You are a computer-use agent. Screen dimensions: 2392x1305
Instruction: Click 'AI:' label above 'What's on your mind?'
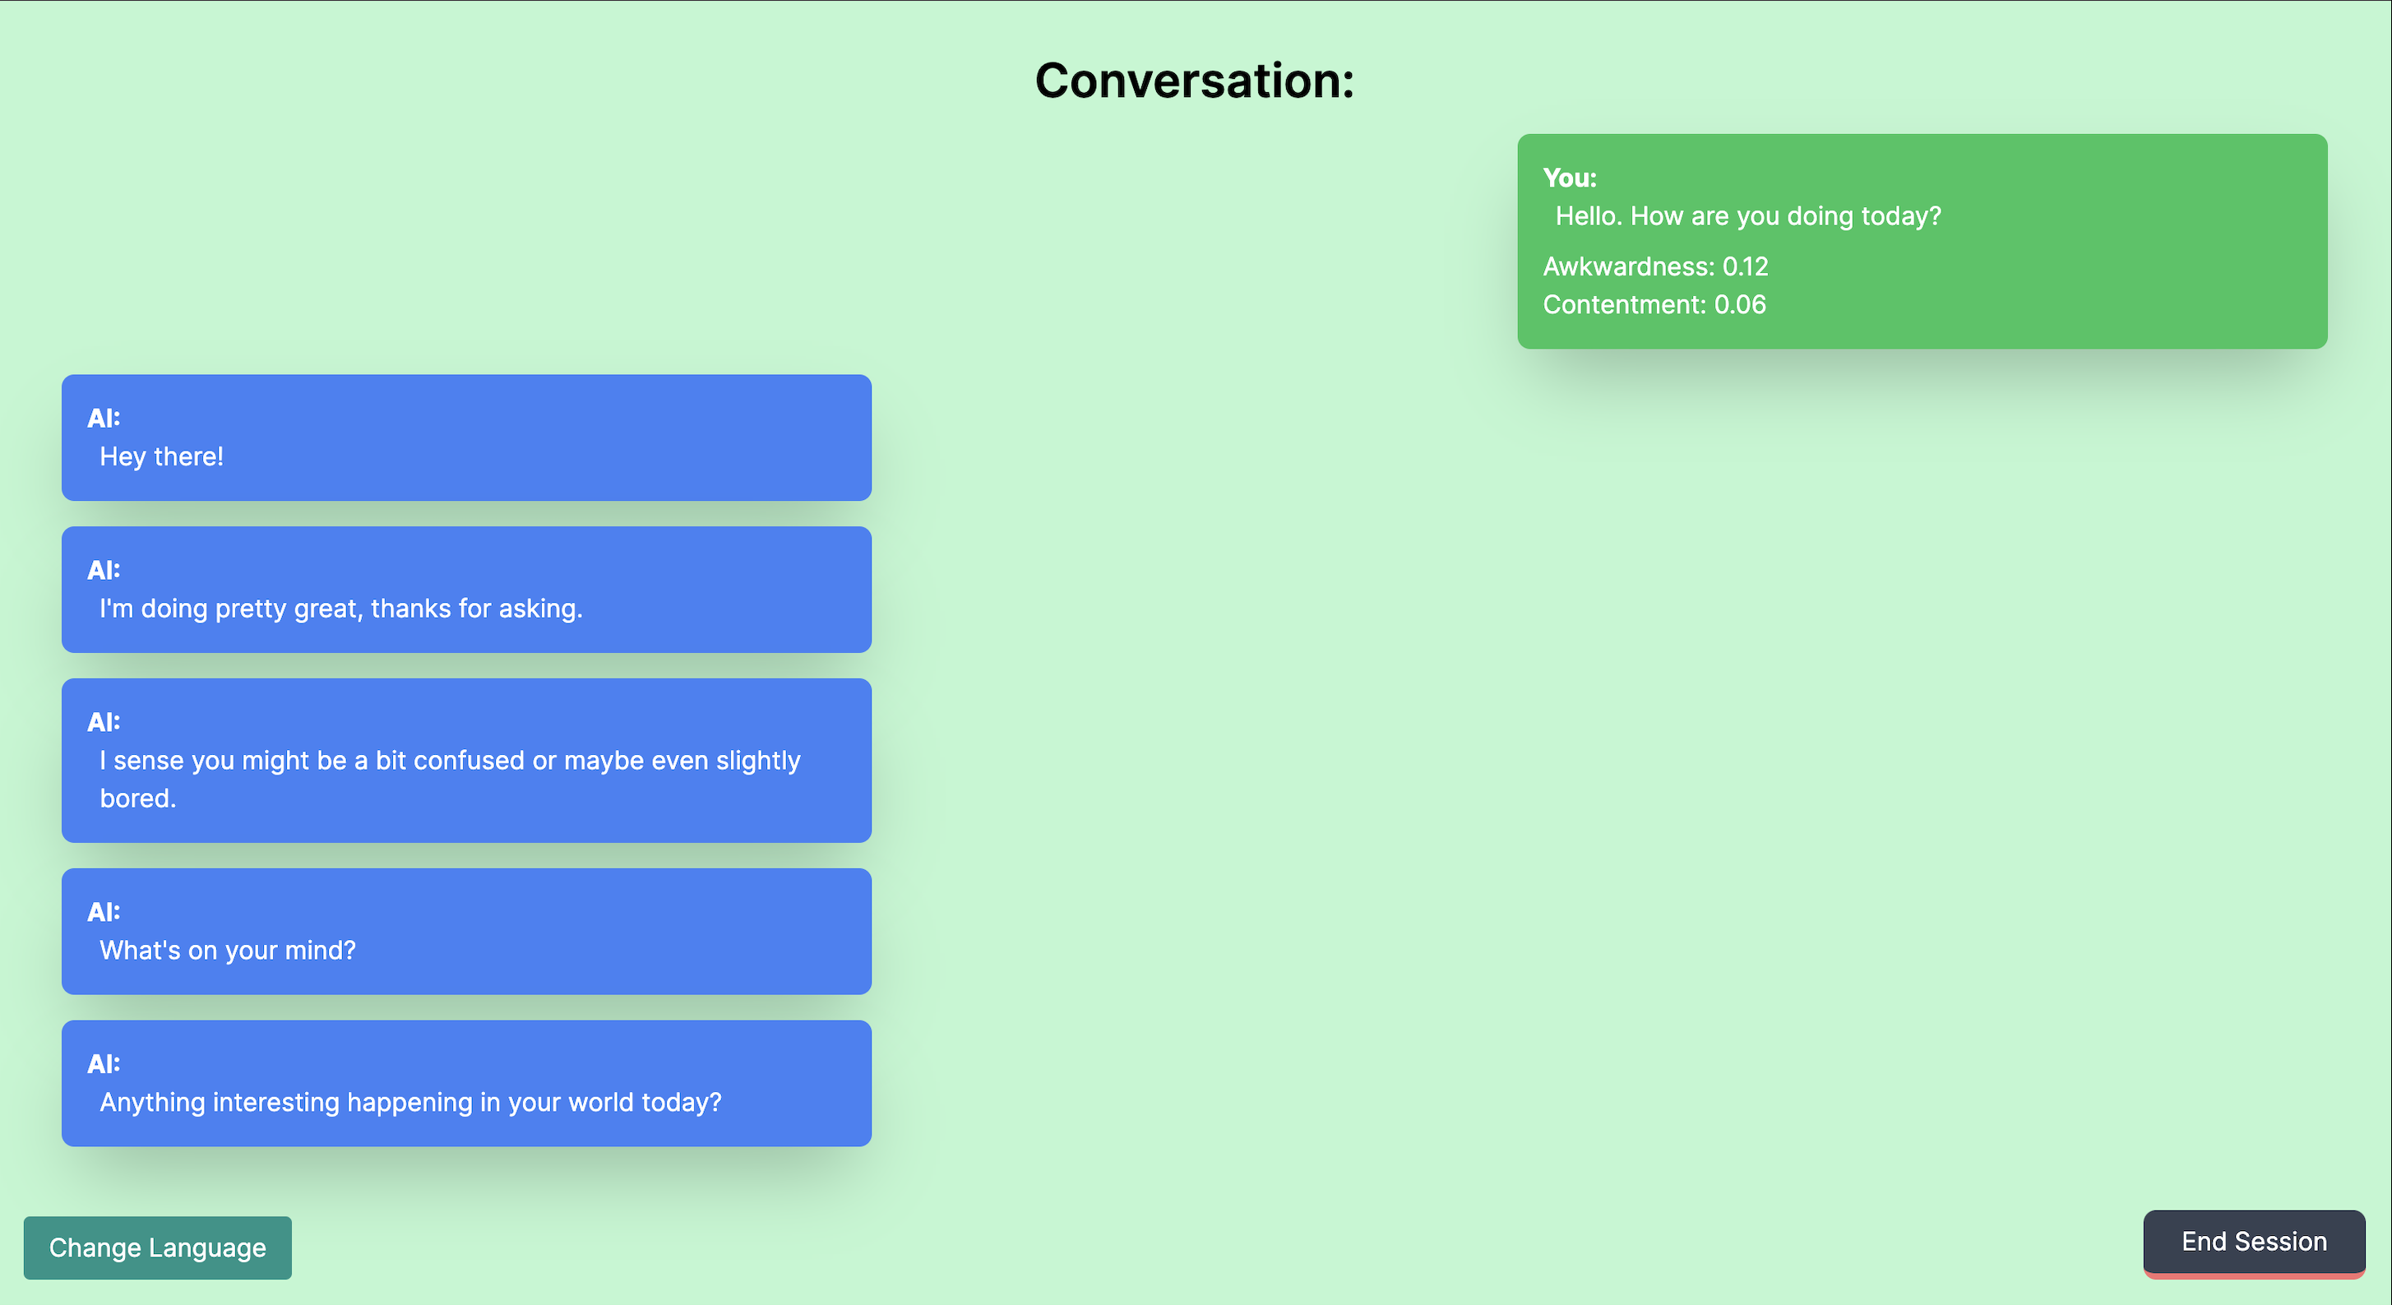pyautogui.click(x=104, y=912)
